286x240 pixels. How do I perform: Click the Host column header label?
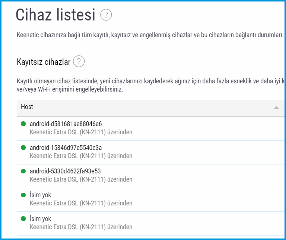(27, 107)
